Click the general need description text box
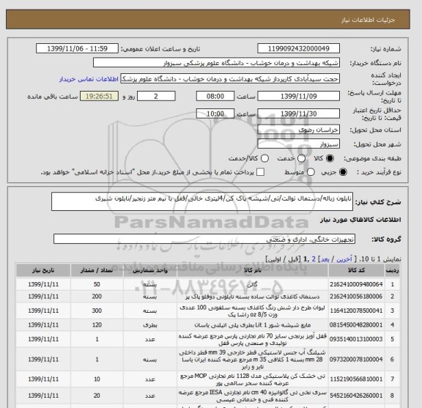 202,201
